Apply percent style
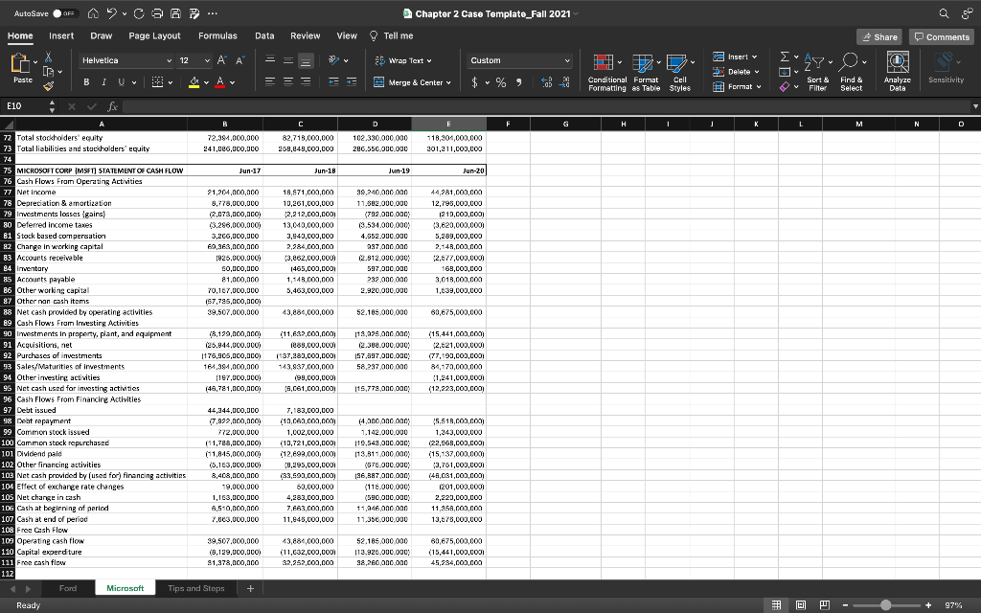Viewport: 981px width, 613px height. pyautogui.click(x=501, y=82)
